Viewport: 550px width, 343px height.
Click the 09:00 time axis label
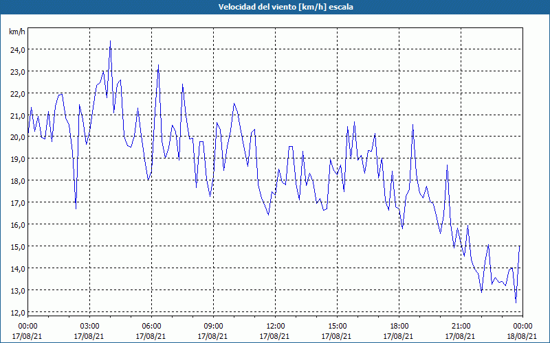tap(213, 327)
